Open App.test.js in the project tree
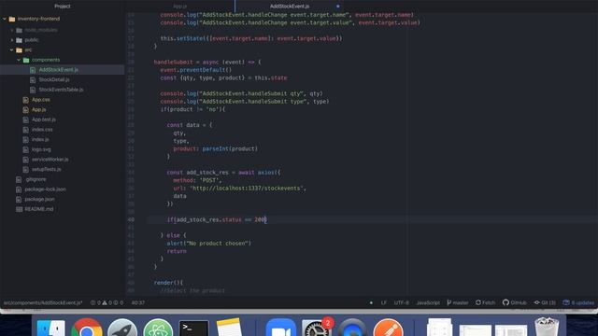 pyautogui.click(x=44, y=119)
